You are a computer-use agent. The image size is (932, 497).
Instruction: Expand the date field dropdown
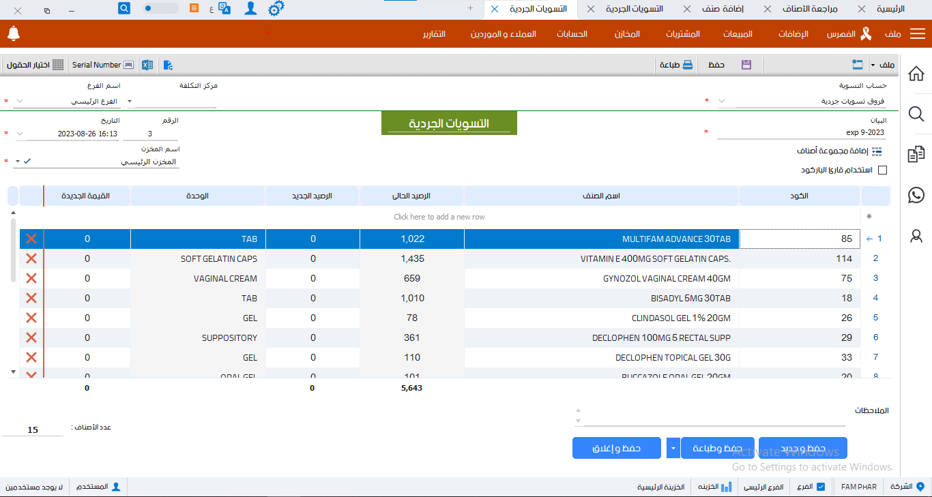click(19, 134)
